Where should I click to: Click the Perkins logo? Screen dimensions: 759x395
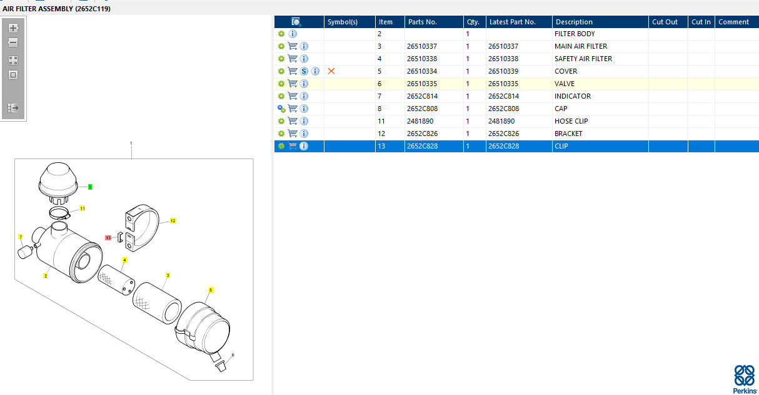[744, 379]
